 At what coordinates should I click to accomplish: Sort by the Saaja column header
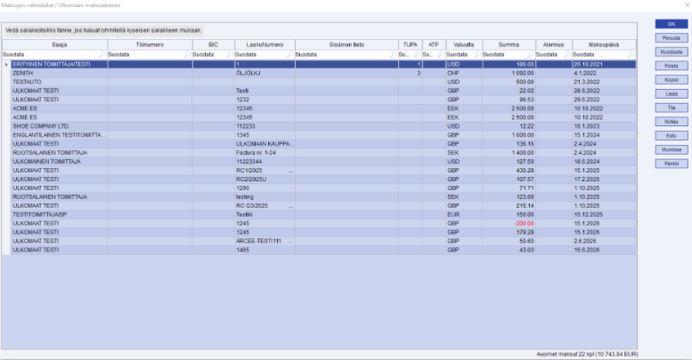55,45
